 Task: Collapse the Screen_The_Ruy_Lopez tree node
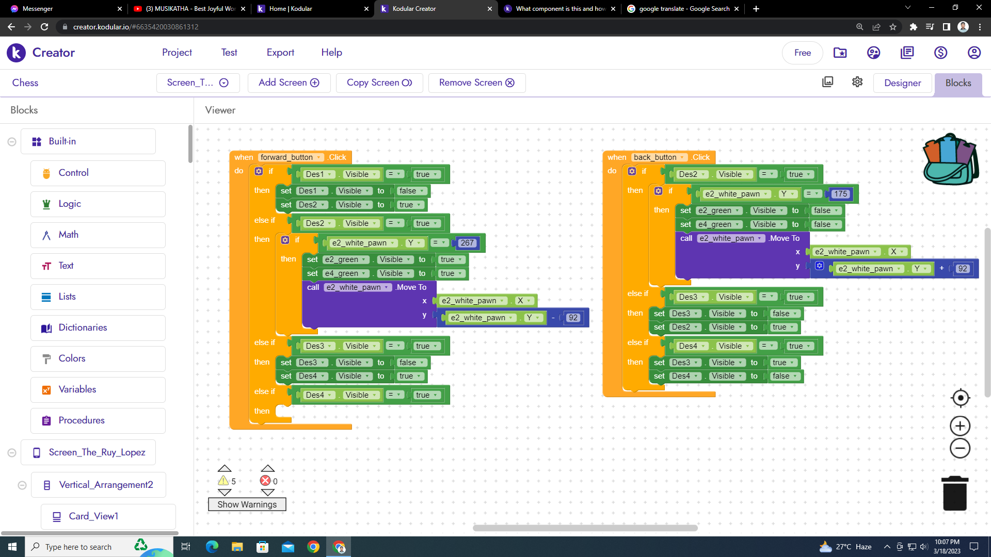tap(12, 453)
